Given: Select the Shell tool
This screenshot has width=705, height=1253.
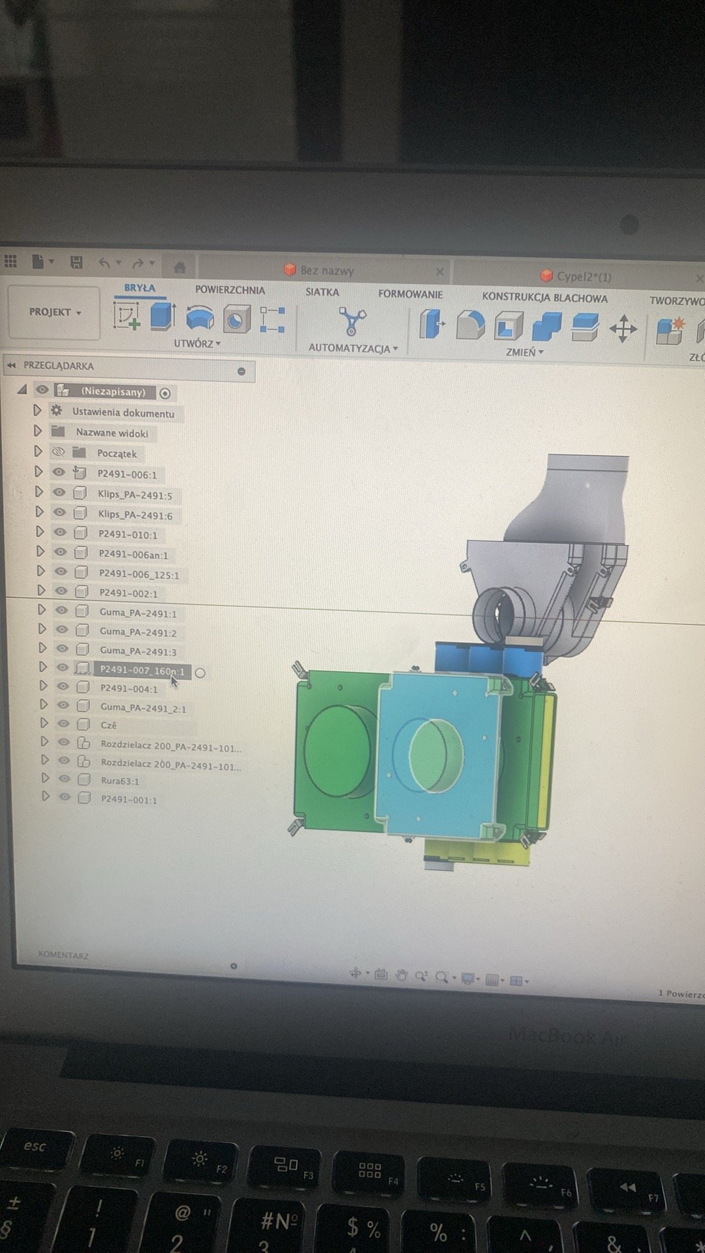Looking at the screenshot, I should click(x=508, y=326).
